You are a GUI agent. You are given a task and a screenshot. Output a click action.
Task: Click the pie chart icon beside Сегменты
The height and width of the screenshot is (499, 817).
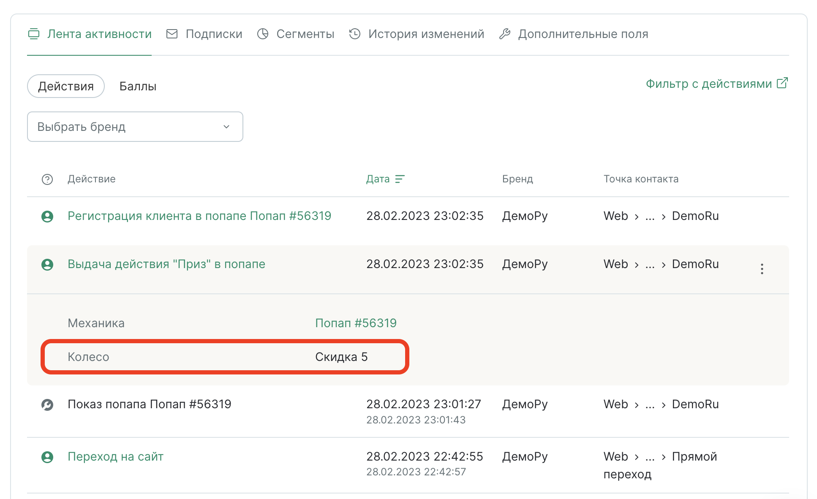click(x=263, y=34)
